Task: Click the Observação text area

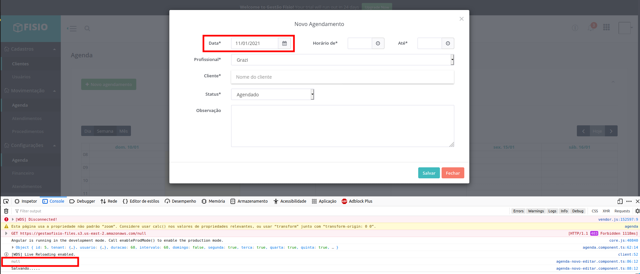Action: point(342,126)
